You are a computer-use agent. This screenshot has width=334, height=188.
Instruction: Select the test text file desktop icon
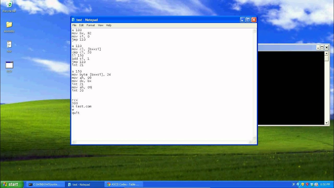click(9, 47)
